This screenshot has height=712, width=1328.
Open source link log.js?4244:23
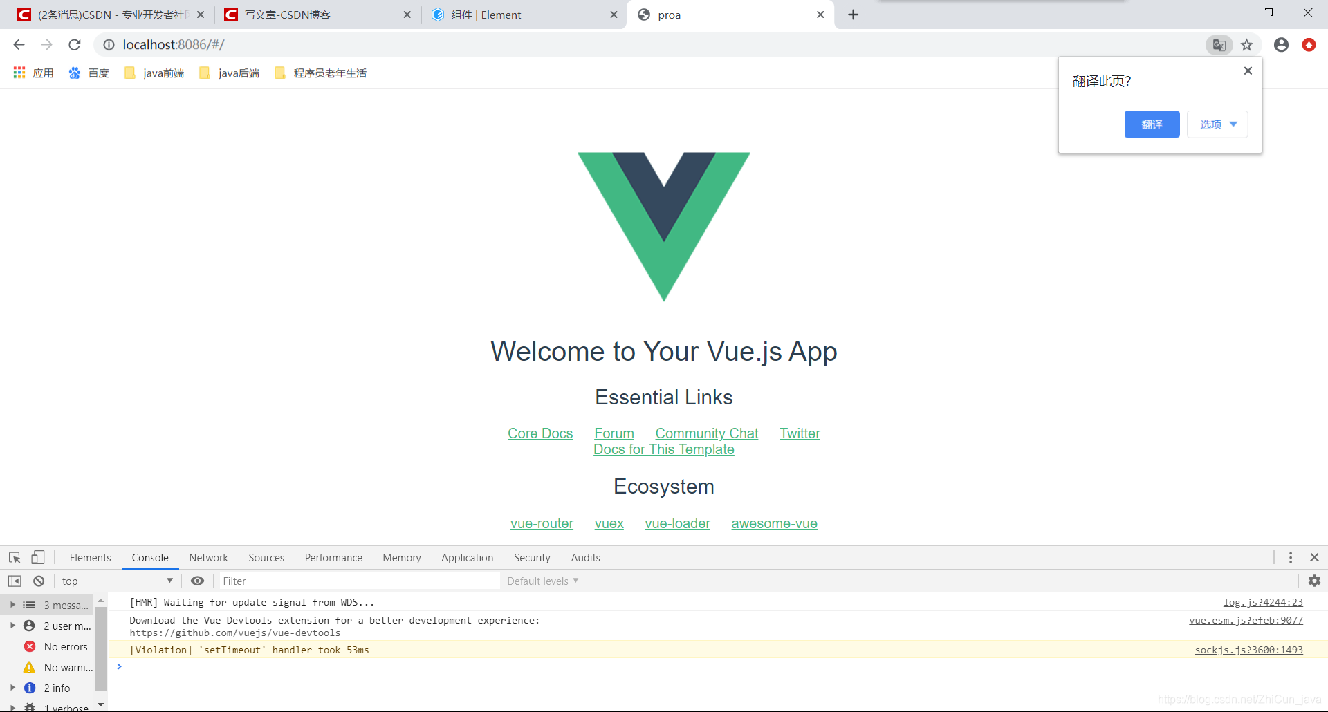pos(1263,603)
